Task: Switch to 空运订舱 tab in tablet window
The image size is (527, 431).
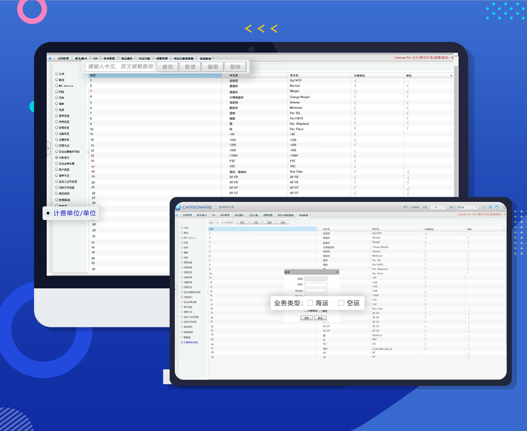Action: [254, 215]
